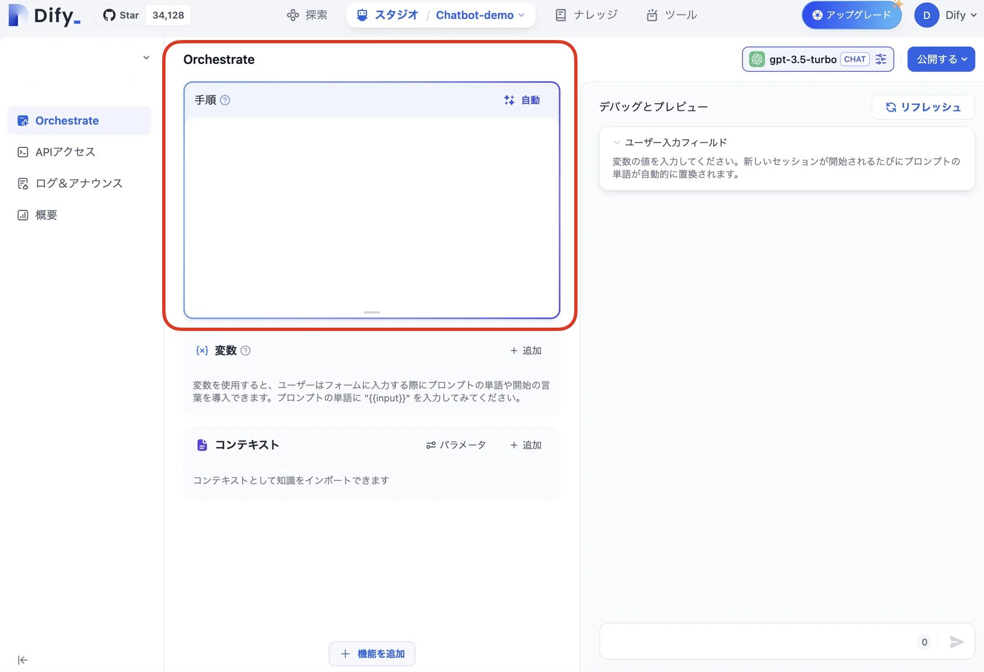984x672 pixels.
Task: Click the リフレッシュ button in debug preview
Action: pyautogui.click(x=923, y=107)
